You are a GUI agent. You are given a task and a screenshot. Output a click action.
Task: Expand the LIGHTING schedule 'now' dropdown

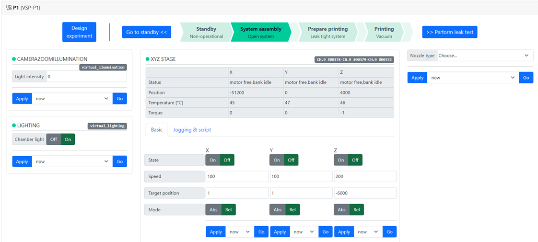click(x=72, y=161)
